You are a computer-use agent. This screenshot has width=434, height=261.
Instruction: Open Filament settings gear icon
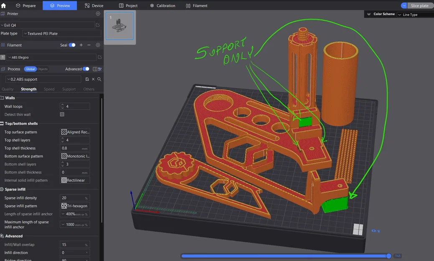tap(98, 45)
